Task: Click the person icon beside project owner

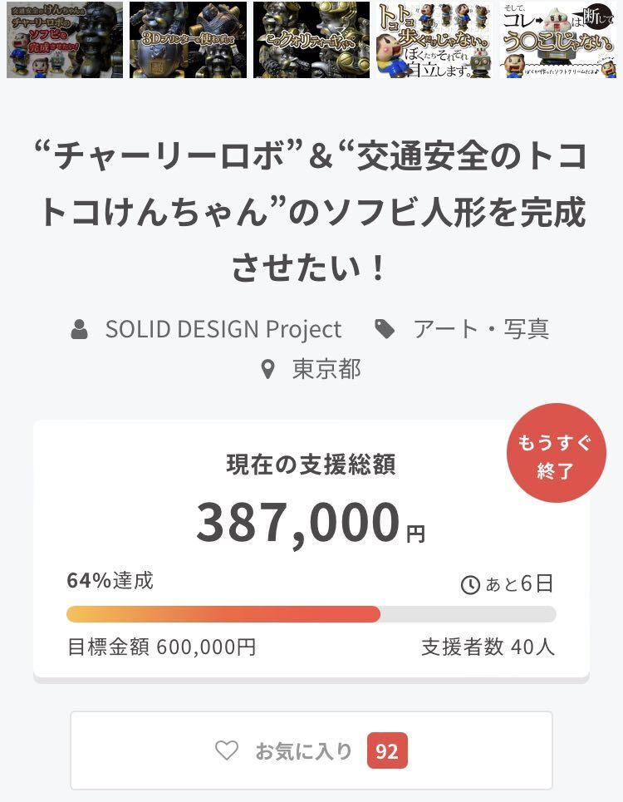Action: (x=80, y=329)
